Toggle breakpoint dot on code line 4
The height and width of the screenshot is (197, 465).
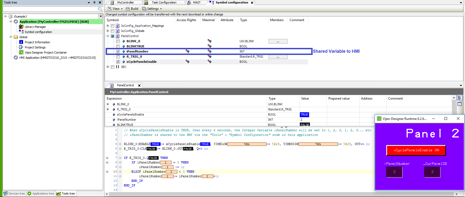pos(120,144)
